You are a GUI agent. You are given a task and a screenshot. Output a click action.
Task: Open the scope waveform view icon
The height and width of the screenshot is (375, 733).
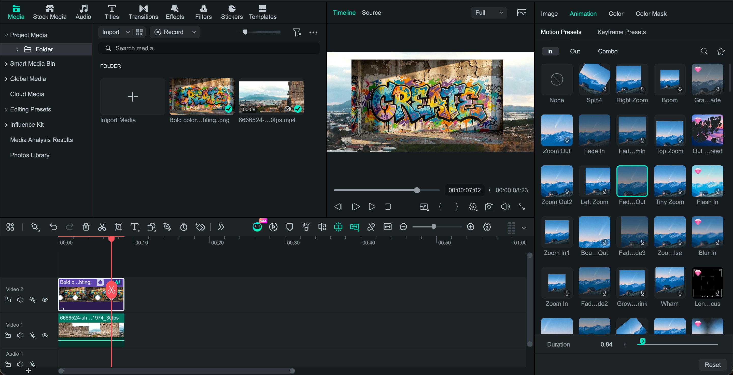521,13
